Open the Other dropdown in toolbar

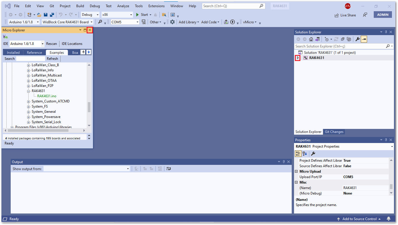pyautogui.click(x=155, y=22)
